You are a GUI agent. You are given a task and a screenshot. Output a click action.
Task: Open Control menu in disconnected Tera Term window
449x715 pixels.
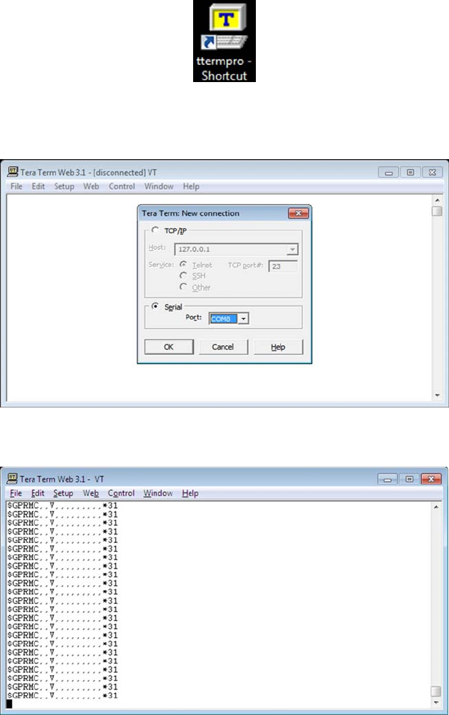(x=122, y=186)
